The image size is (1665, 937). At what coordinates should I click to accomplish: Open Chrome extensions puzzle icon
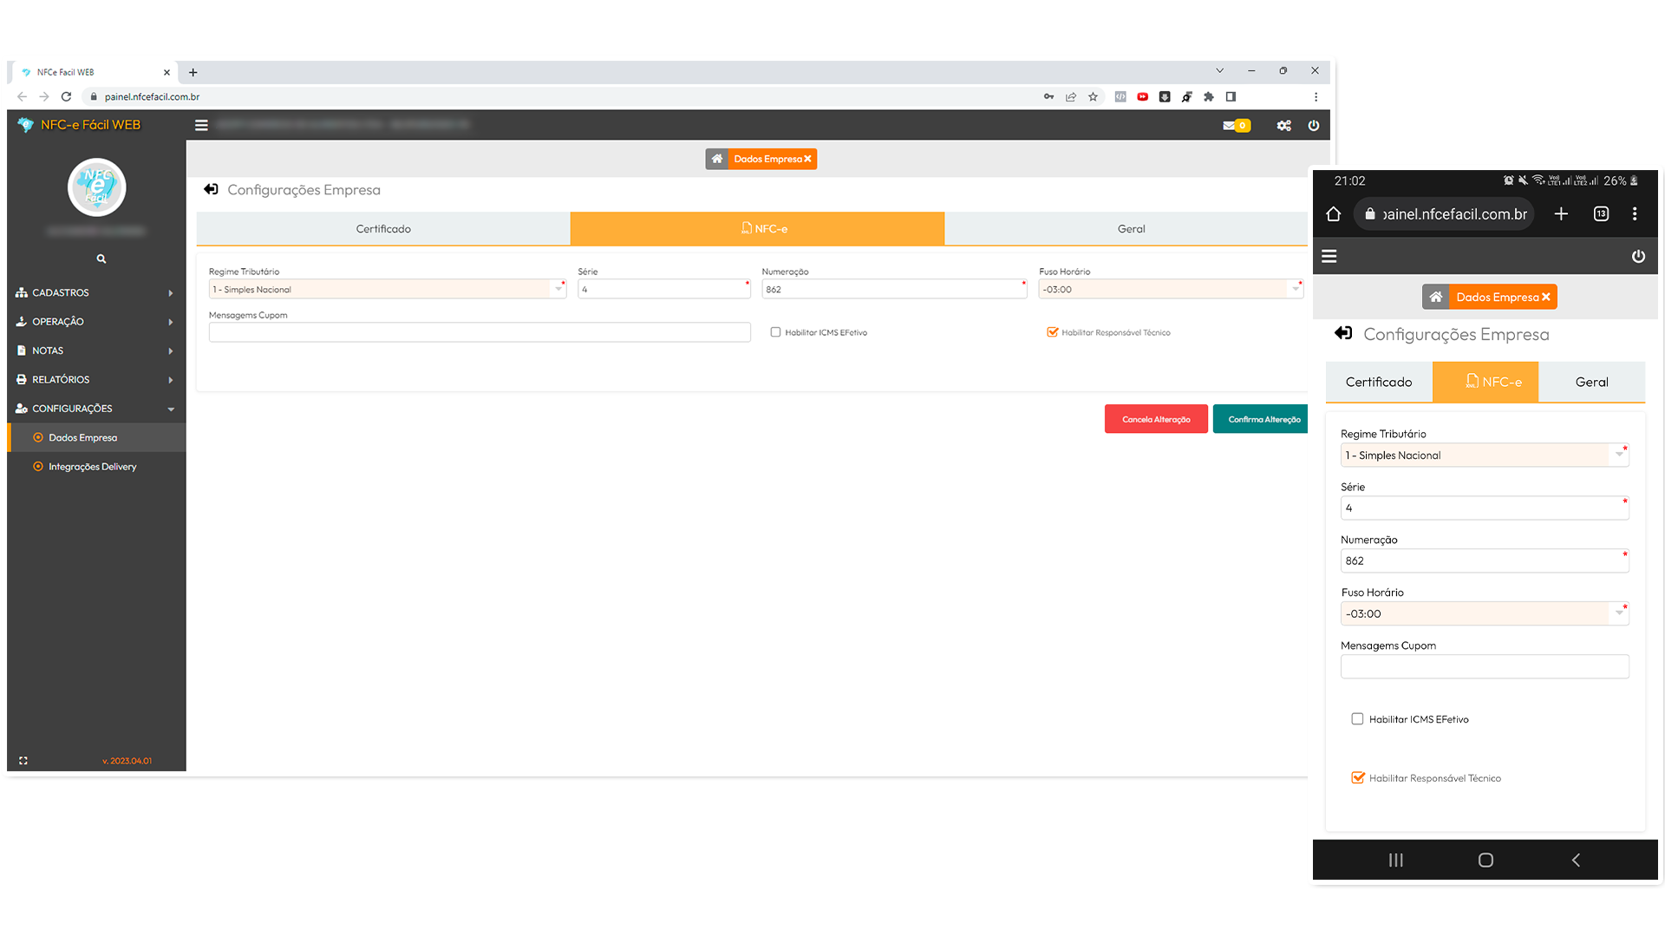(x=1209, y=97)
